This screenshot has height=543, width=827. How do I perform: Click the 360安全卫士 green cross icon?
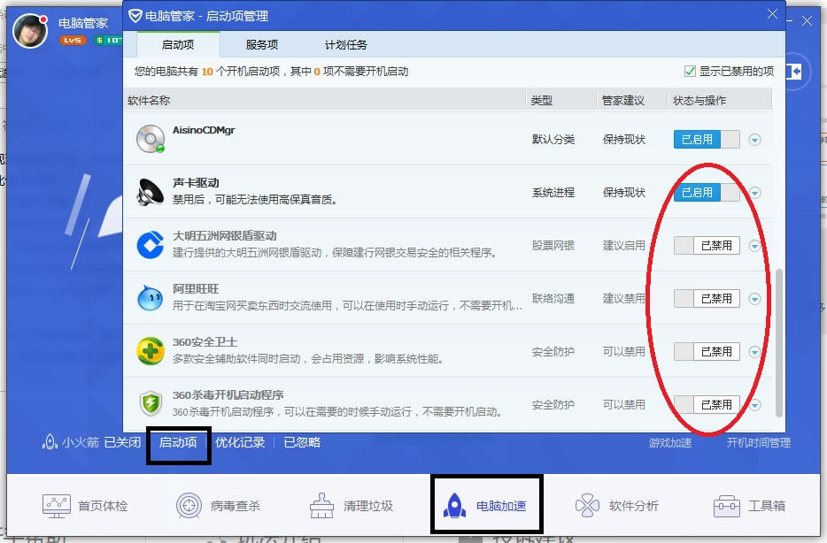[151, 351]
